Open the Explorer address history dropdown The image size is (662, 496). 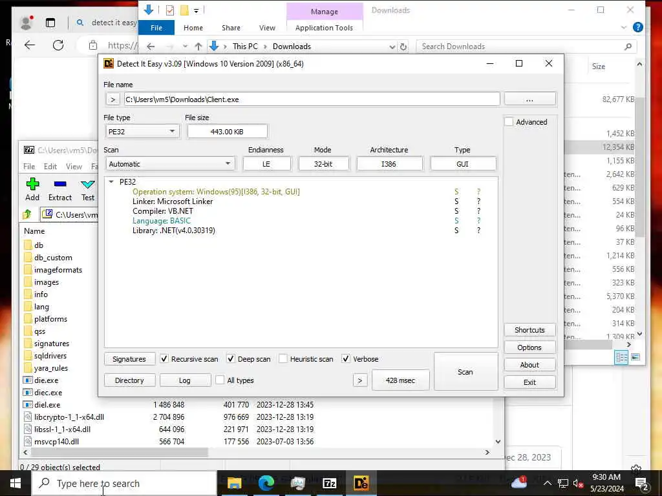tap(392, 46)
